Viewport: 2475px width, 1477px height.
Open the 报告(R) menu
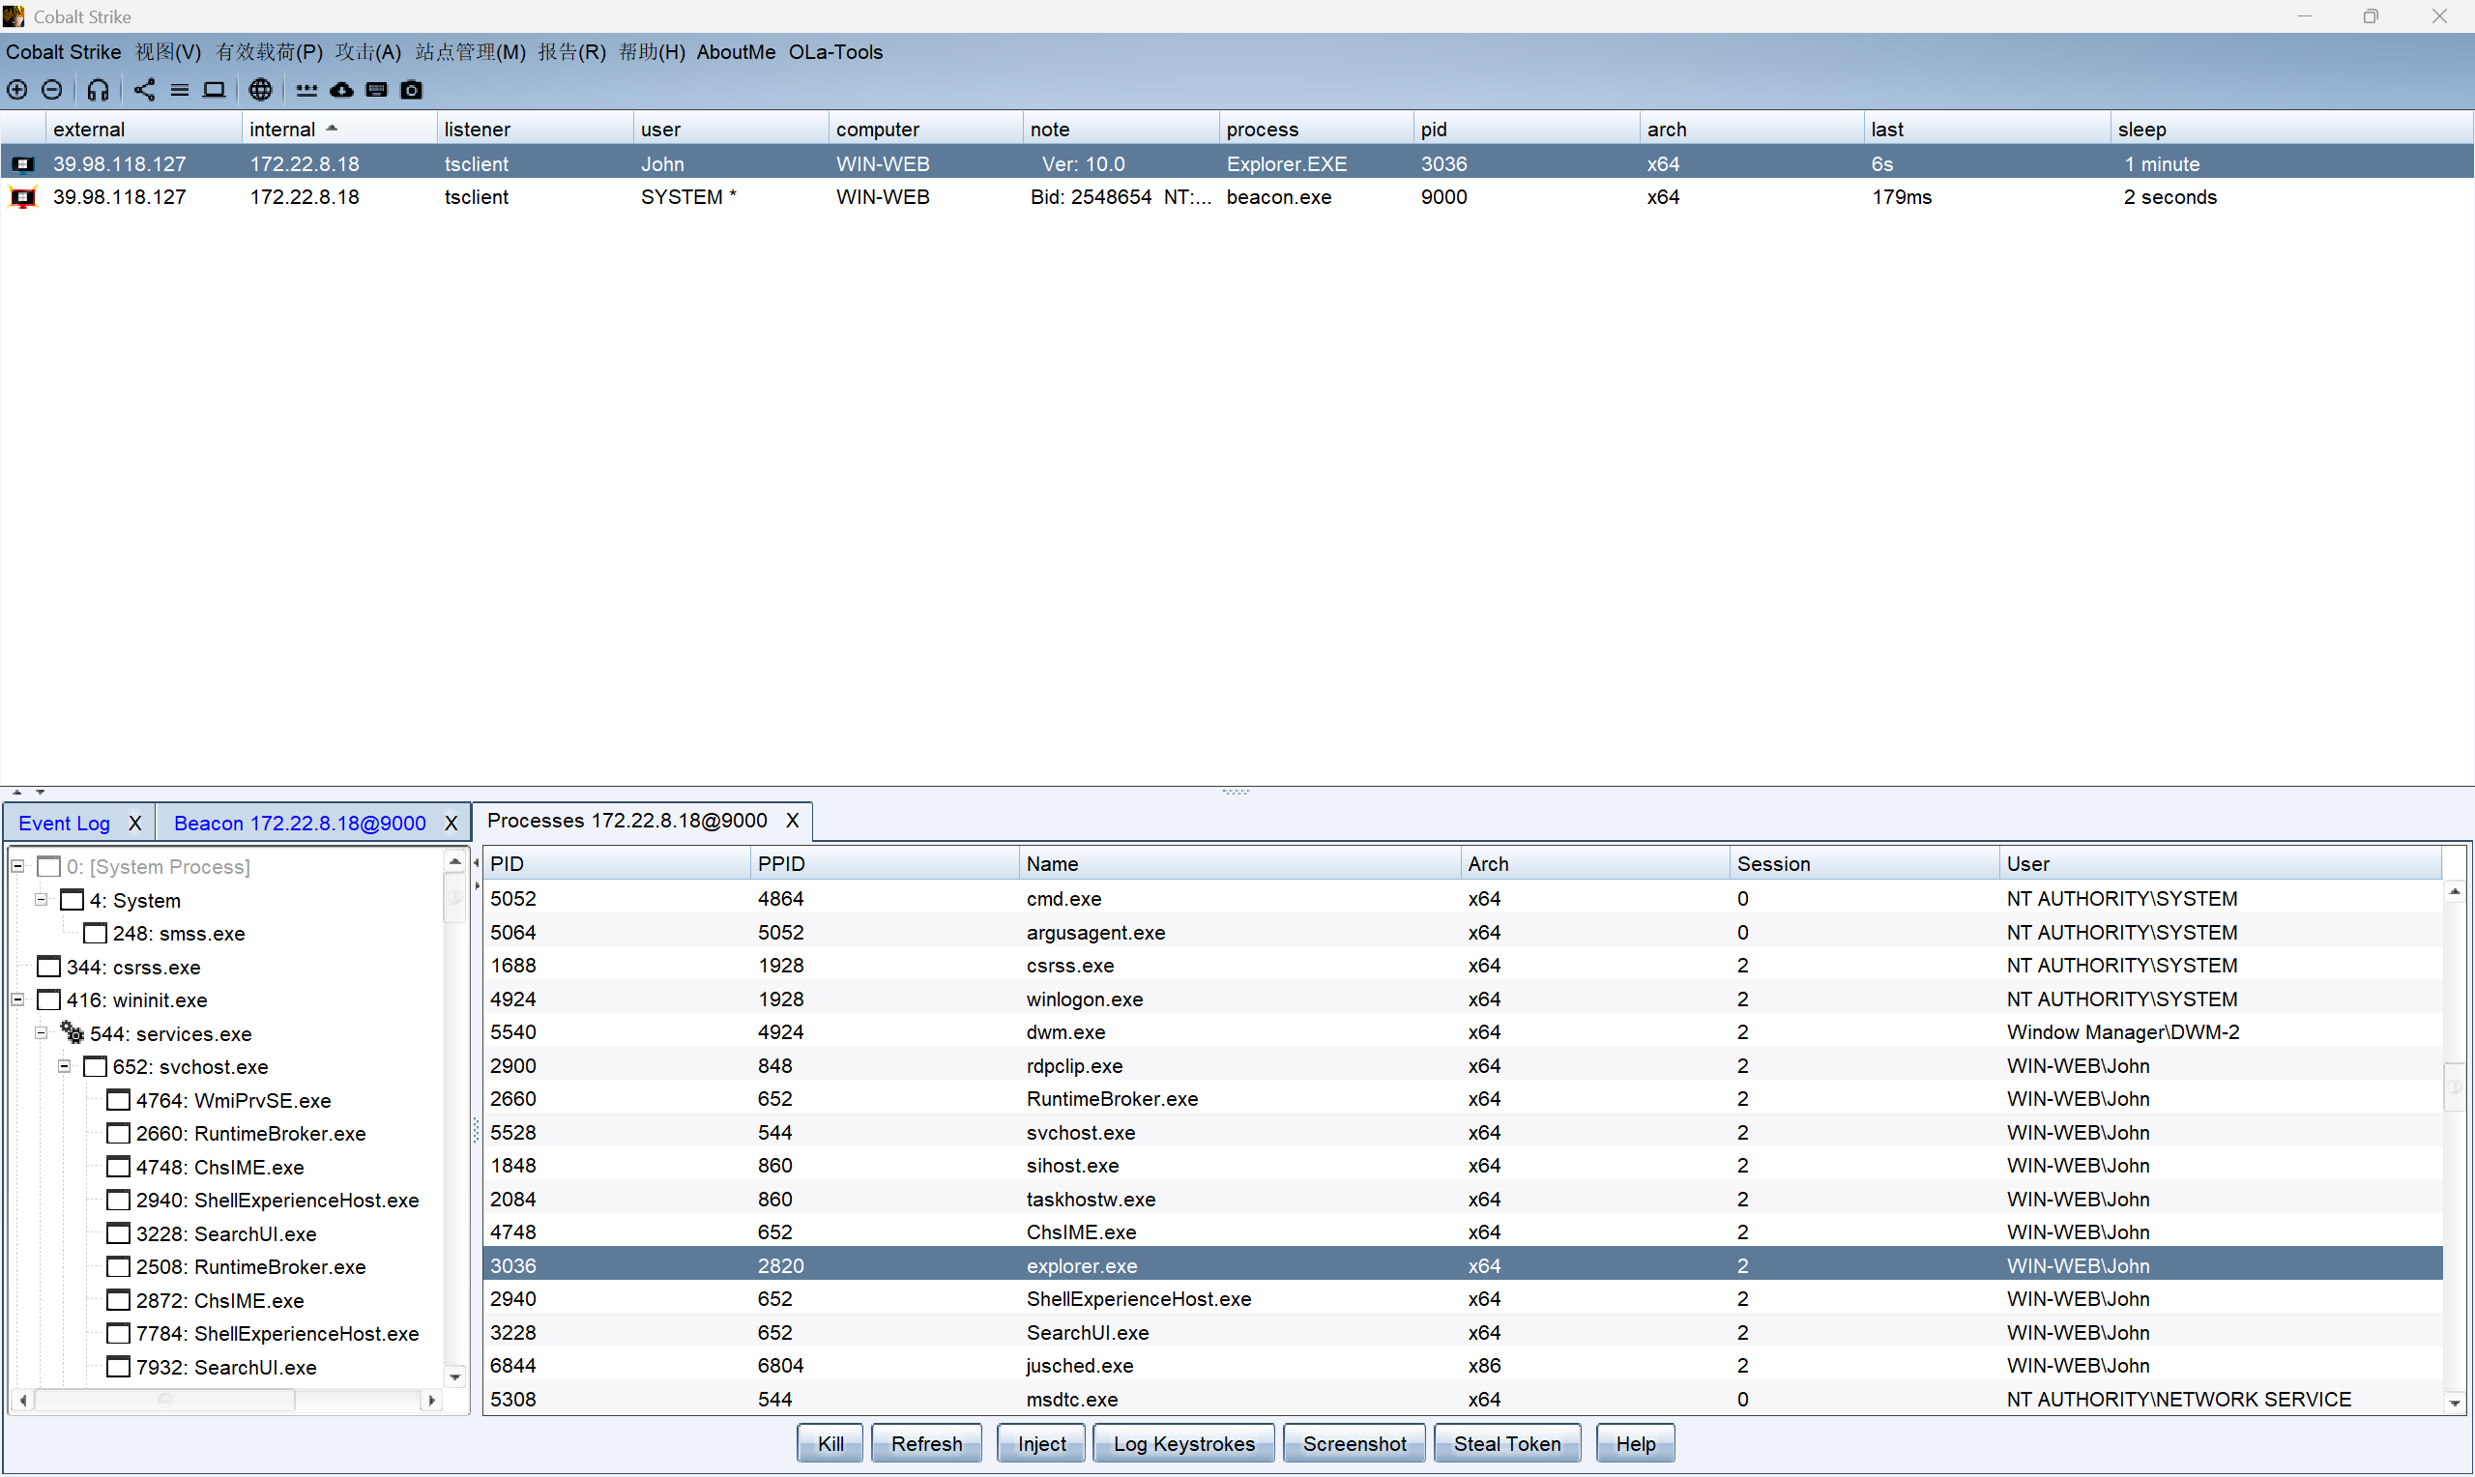click(572, 52)
